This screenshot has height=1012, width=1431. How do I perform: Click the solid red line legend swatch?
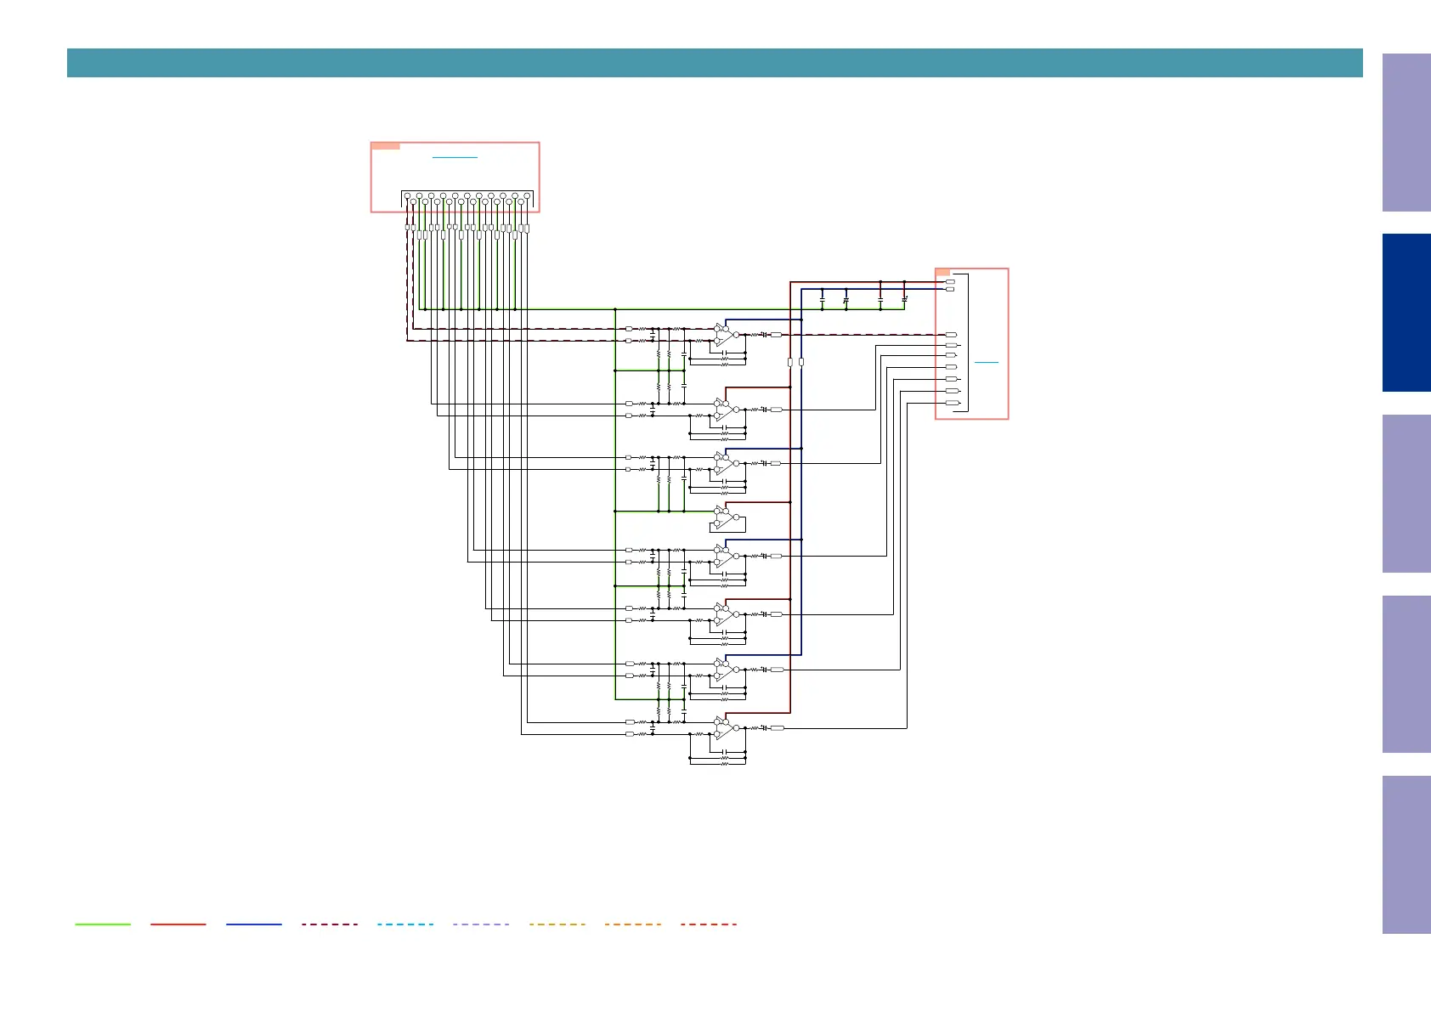pyautogui.click(x=178, y=924)
